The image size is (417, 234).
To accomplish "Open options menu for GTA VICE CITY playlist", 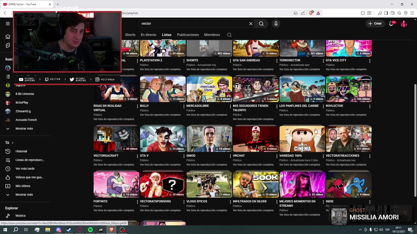I will 370,61.
